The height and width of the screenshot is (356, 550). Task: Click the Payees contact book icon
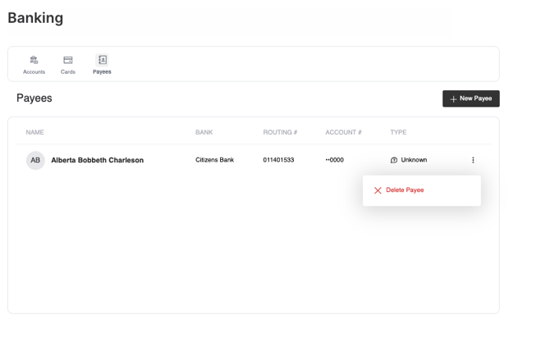(x=102, y=60)
